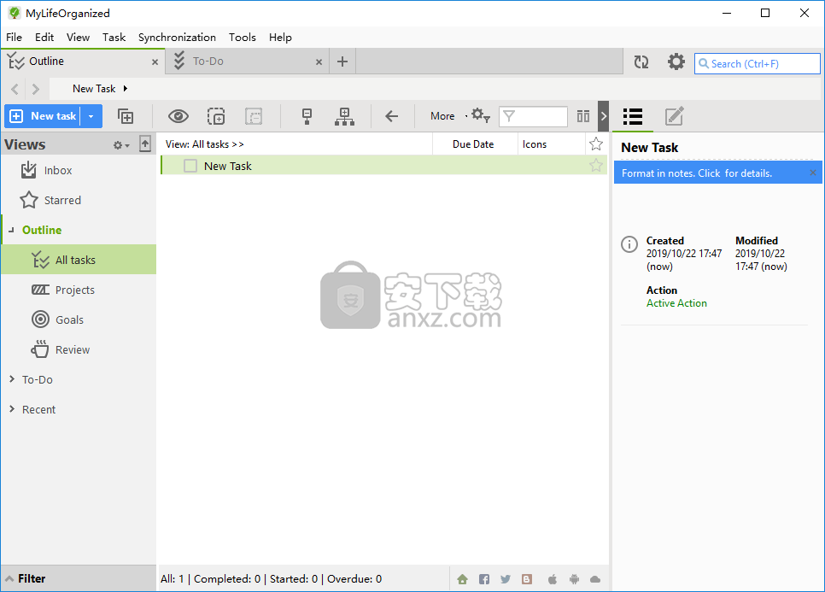The width and height of the screenshot is (825, 592).
Task: Open settings gear in tab bar
Action: pos(676,62)
